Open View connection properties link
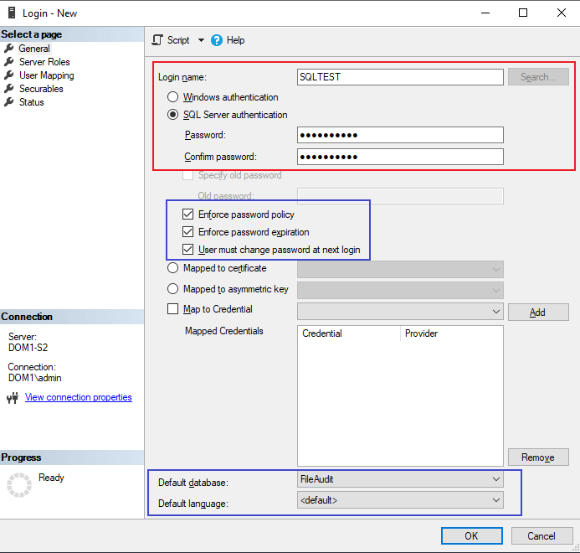Image resolution: width=580 pixels, height=553 pixels. [78, 397]
